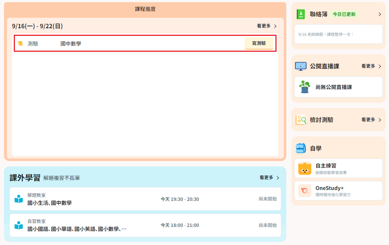Click the 解題複習不孤單 subtitle
The width and height of the screenshot is (389, 245).
click(x=62, y=178)
